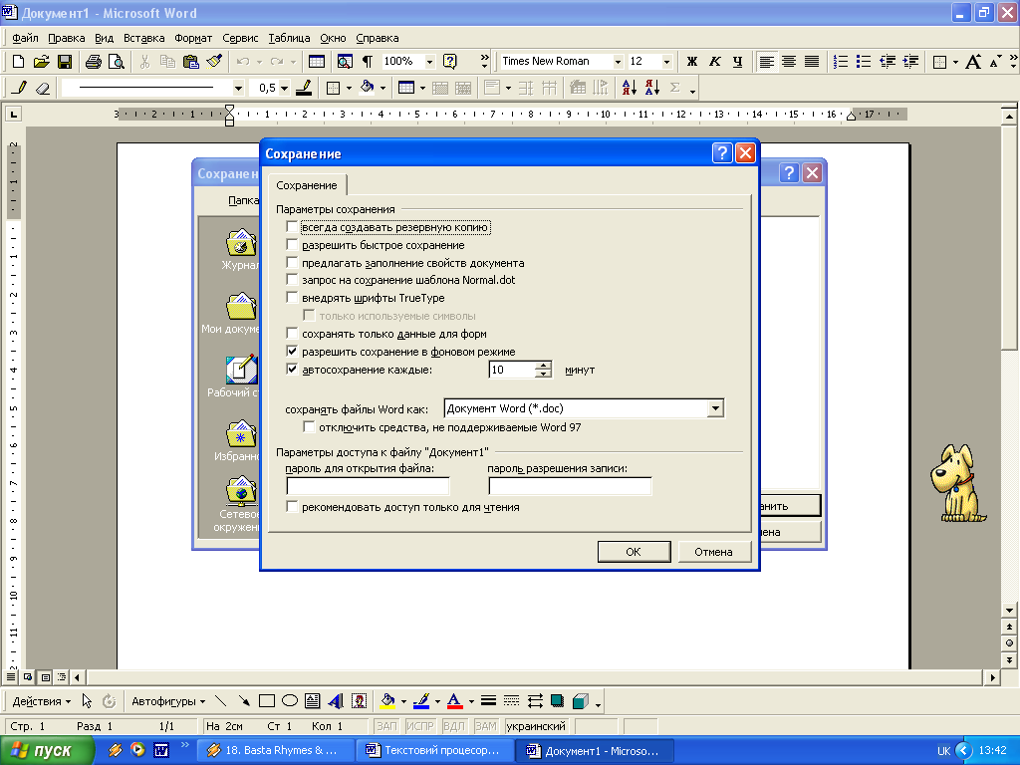Click the Paste clipboard icon
The height and width of the screenshot is (765, 1020).
tap(190, 61)
